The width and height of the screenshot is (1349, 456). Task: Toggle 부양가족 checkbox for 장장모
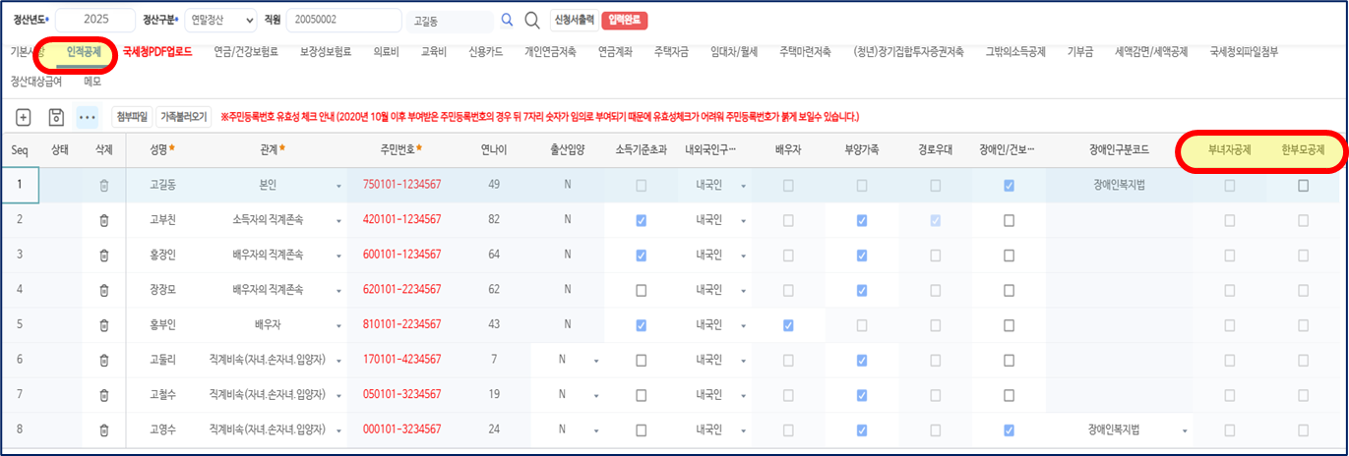(x=862, y=290)
